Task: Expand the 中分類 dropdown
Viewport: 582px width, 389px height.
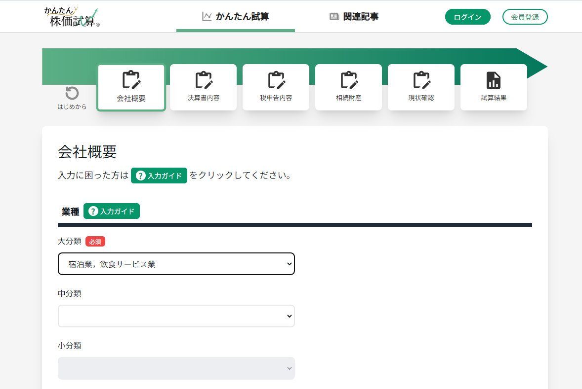Action: click(176, 316)
